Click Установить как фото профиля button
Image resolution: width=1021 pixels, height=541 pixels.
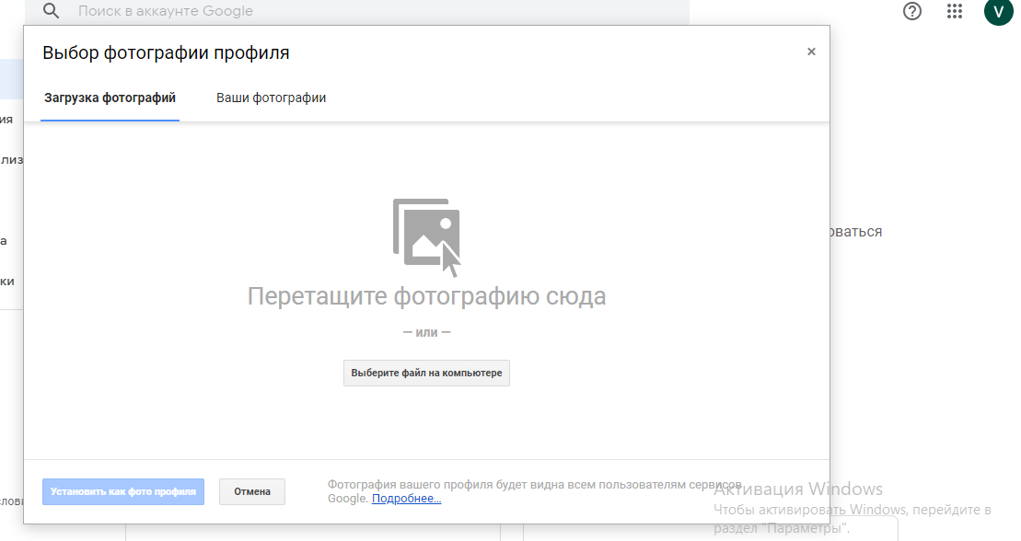click(123, 491)
